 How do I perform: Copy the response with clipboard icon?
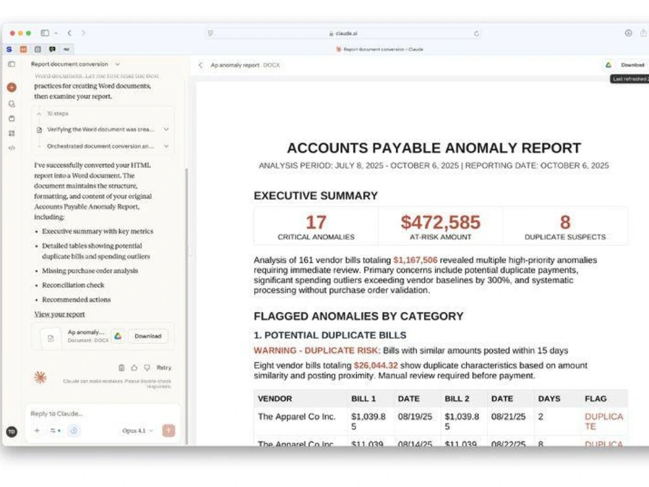(x=121, y=368)
